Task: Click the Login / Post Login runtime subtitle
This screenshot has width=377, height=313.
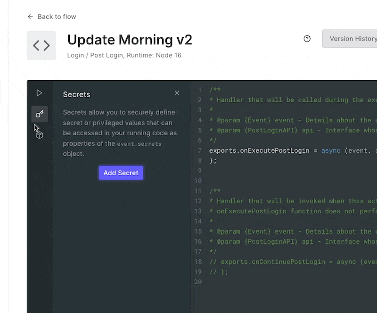Action: (x=124, y=55)
